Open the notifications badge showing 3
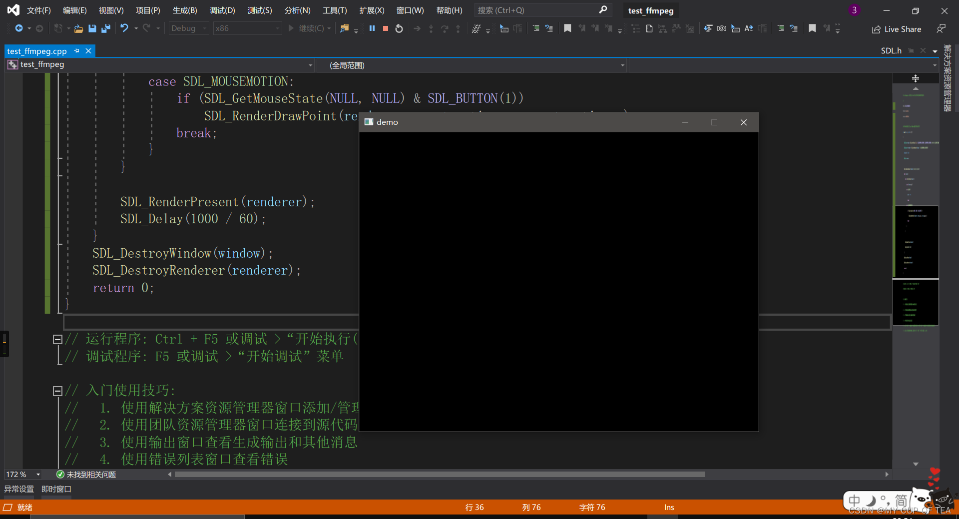 (854, 10)
